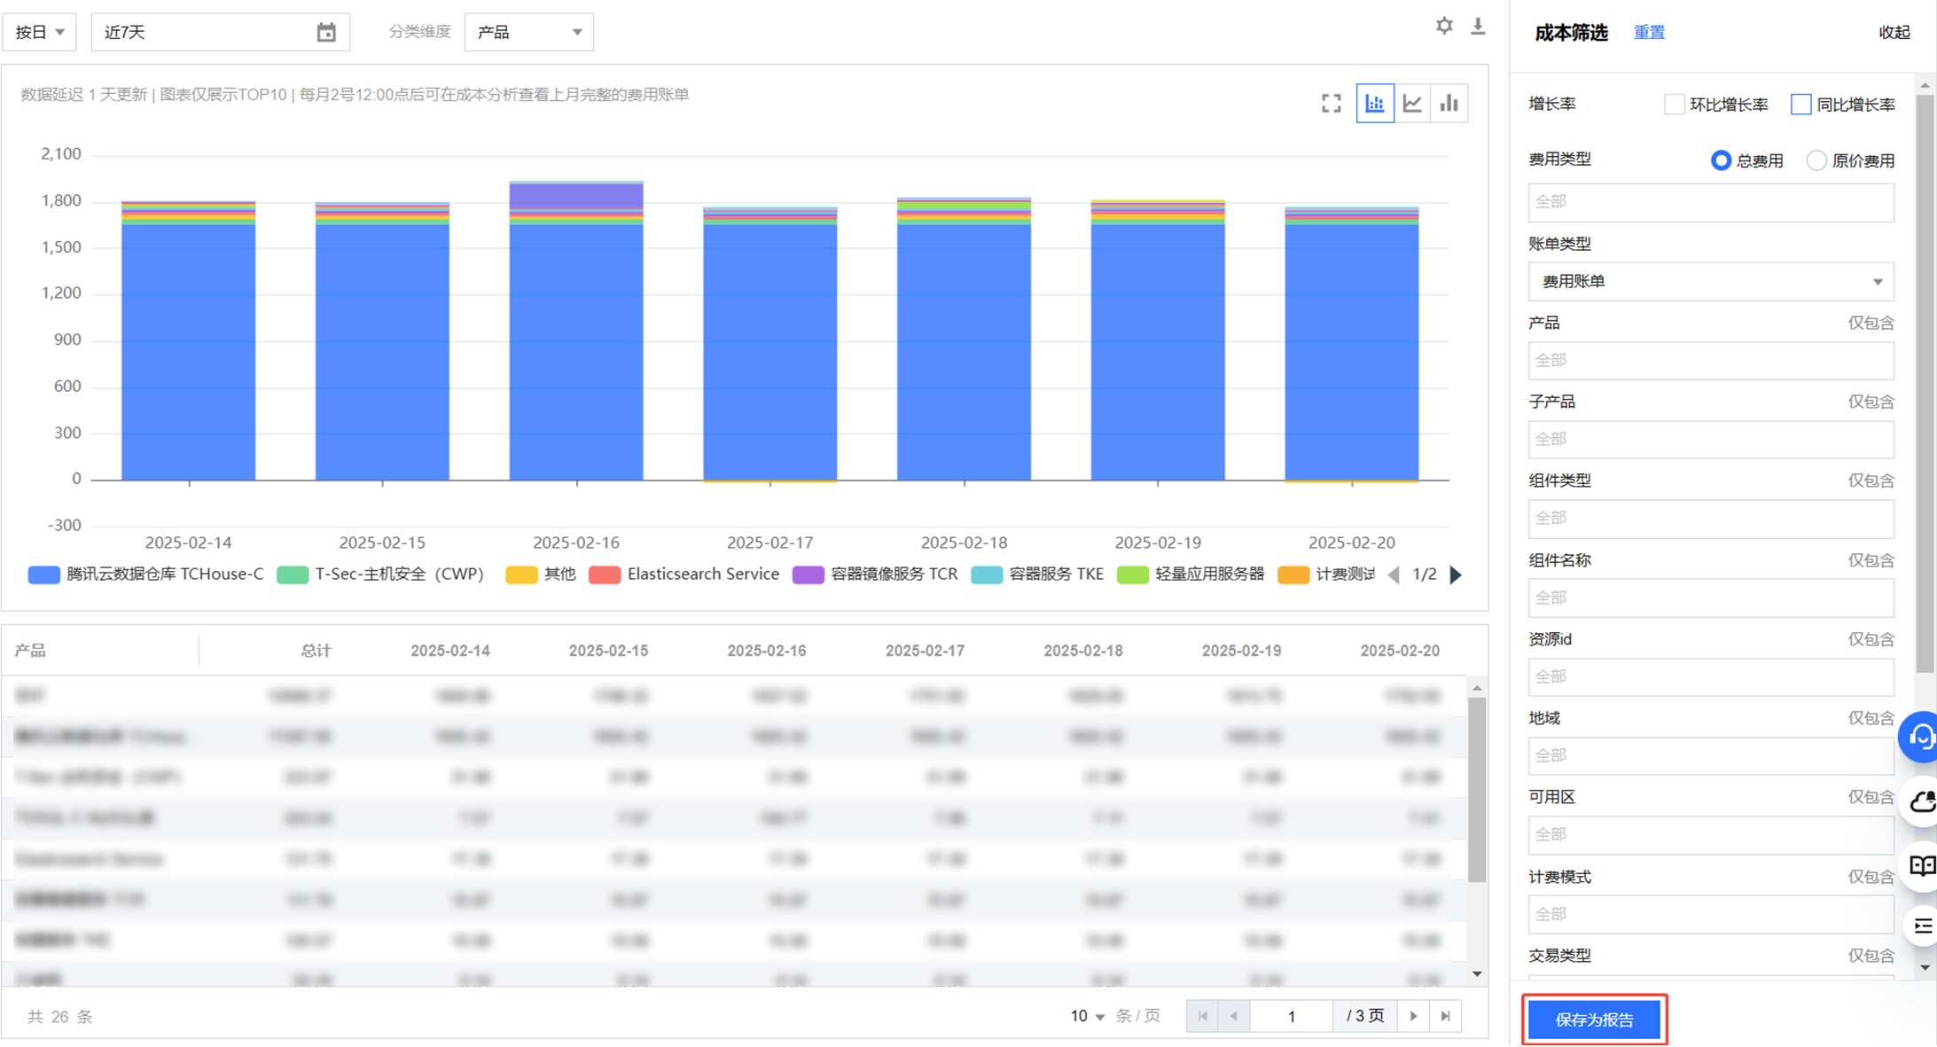1937x1047 pixels.
Task: Switch to plain bar chart view
Action: (1449, 104)
